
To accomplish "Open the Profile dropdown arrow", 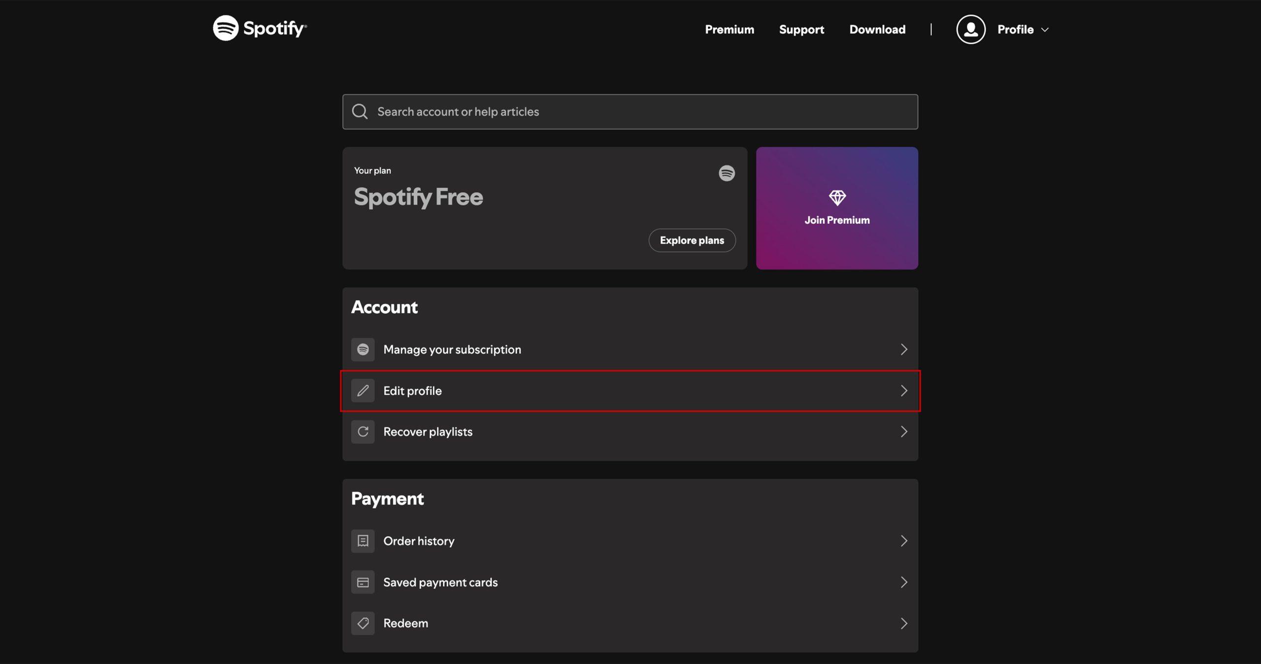I will pyautogui.click(x=1045, y=30).
